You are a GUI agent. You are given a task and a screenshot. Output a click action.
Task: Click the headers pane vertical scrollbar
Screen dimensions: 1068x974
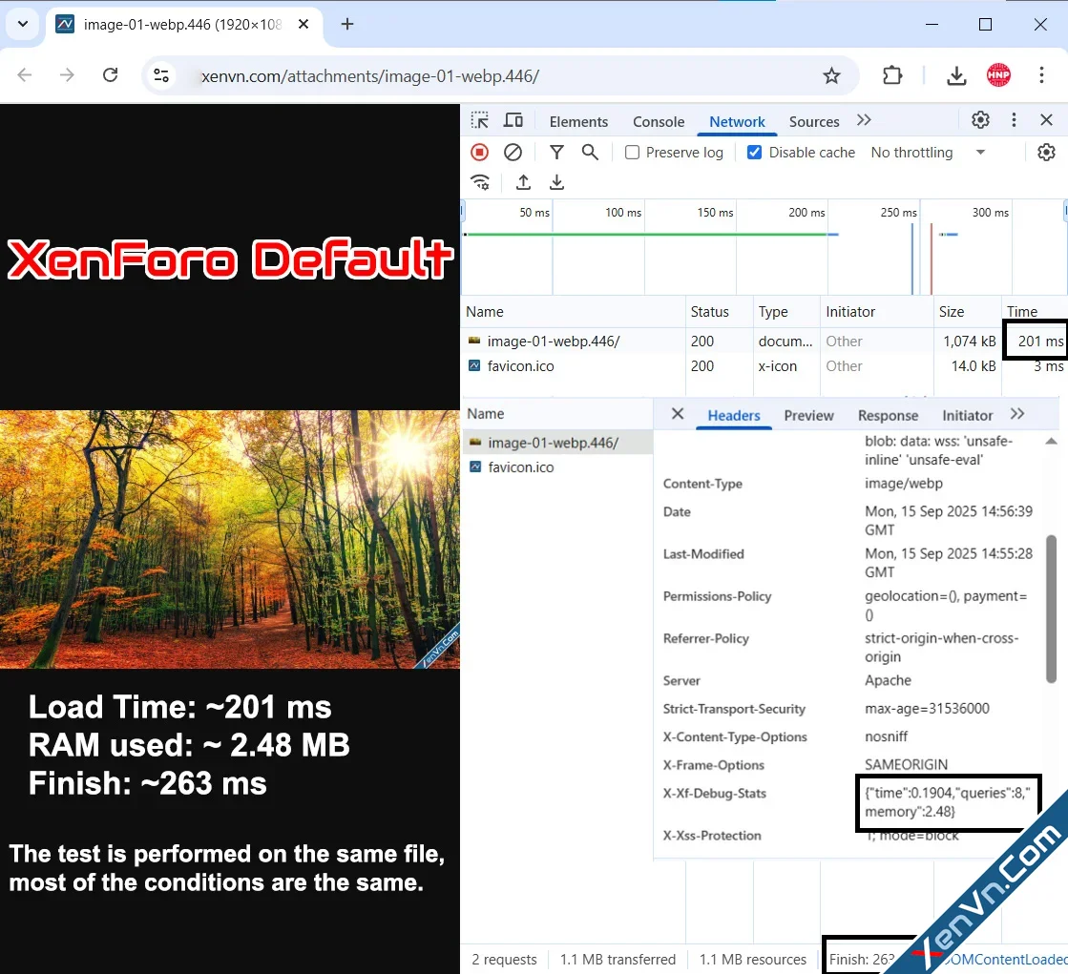(1051, 609)
